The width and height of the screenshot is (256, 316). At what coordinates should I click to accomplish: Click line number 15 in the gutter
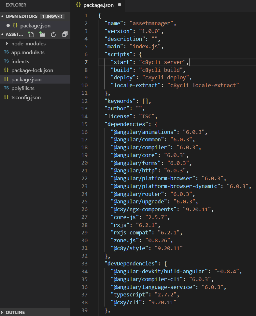(84, 124)
